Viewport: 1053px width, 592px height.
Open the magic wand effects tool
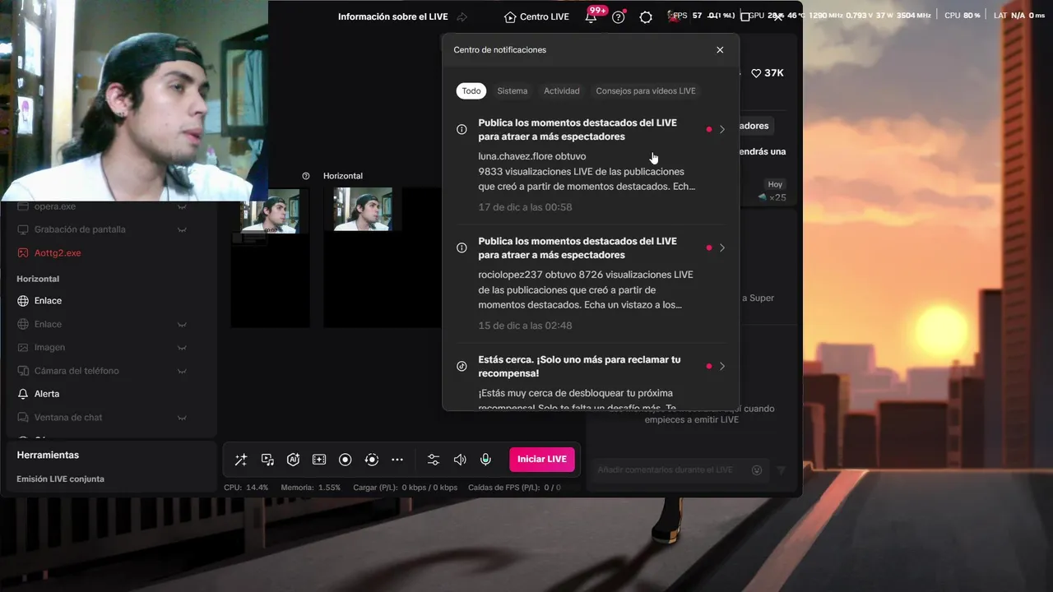[241, 460]
